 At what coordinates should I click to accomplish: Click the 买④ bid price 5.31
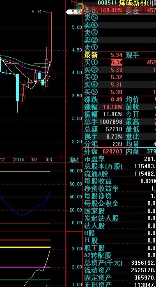117,85
